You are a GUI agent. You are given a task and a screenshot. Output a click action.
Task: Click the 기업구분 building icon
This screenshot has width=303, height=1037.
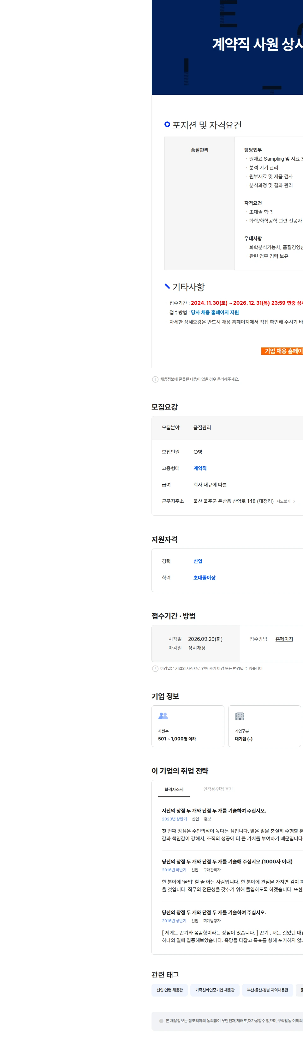coord(240,716)
